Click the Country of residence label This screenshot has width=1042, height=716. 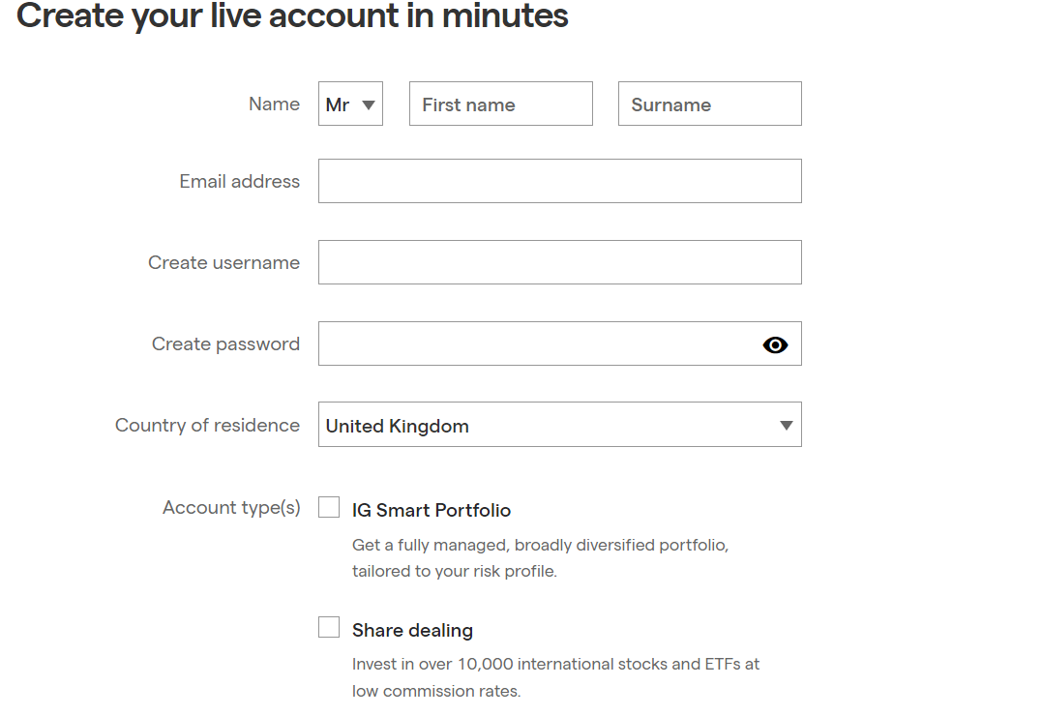[x=207, y=426]
